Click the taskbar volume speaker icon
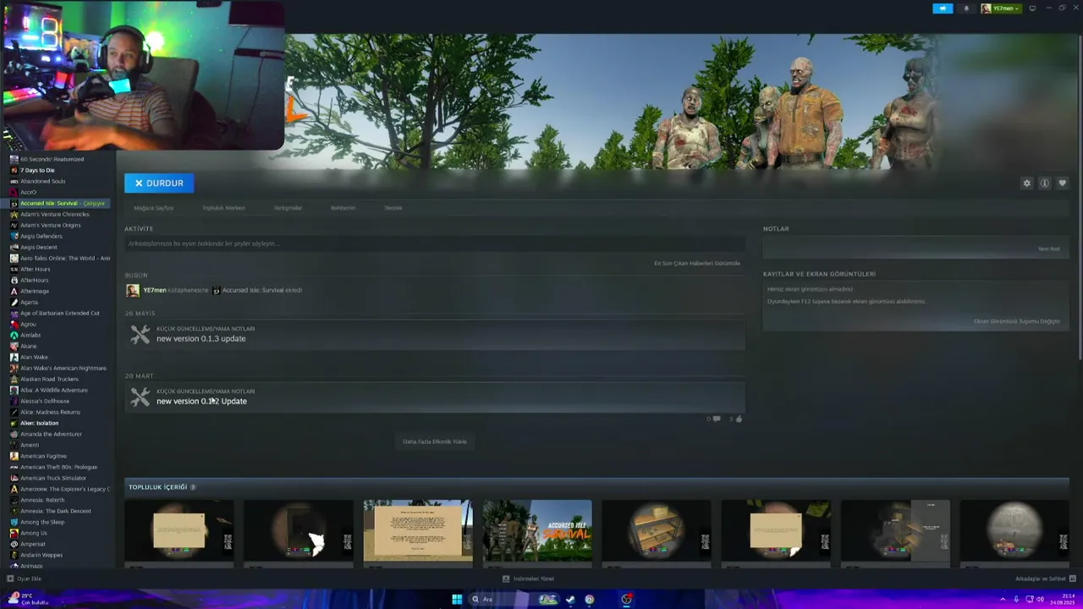 [x=1041, y=599]
